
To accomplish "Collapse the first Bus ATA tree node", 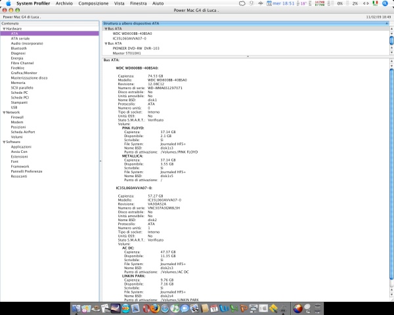I will point(106,29).
